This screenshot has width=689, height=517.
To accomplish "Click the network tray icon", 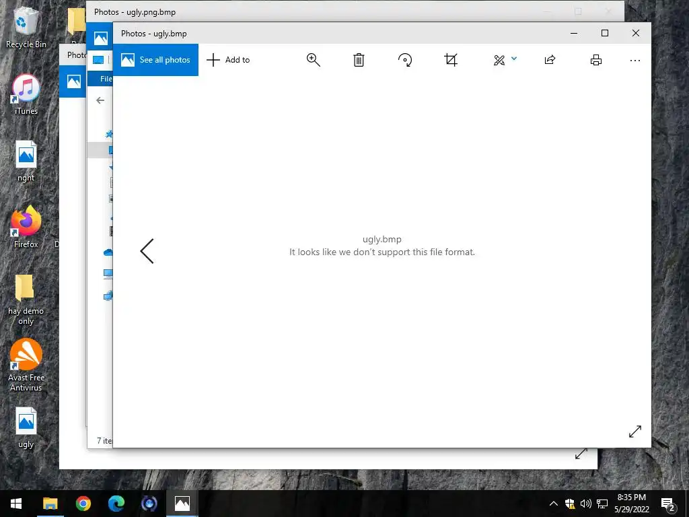I will tap(602, 504).
